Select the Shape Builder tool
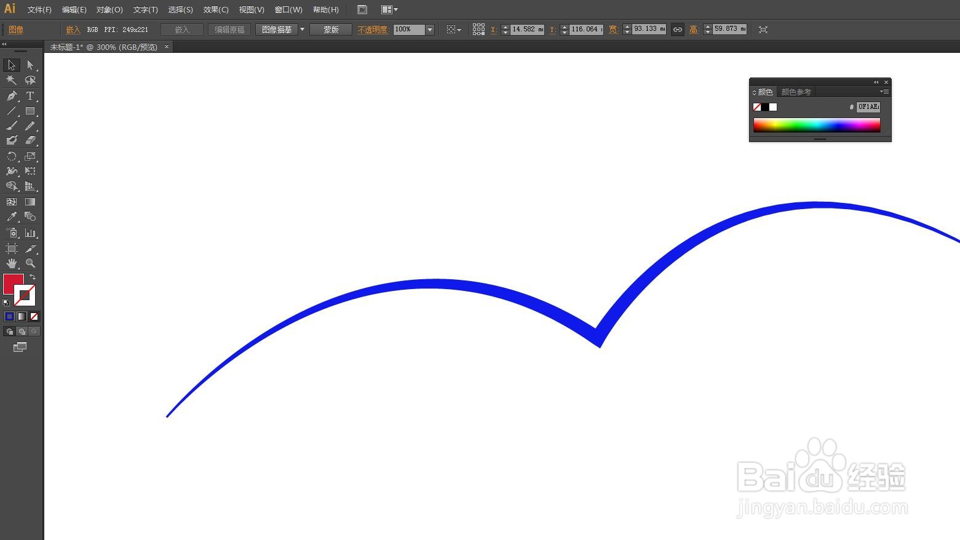This screenshot has width=960, height=540. [x=11, y=186]
